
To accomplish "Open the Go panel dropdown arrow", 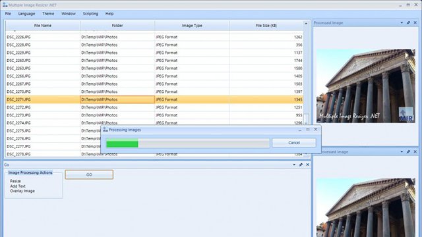I will click(294, 165).
